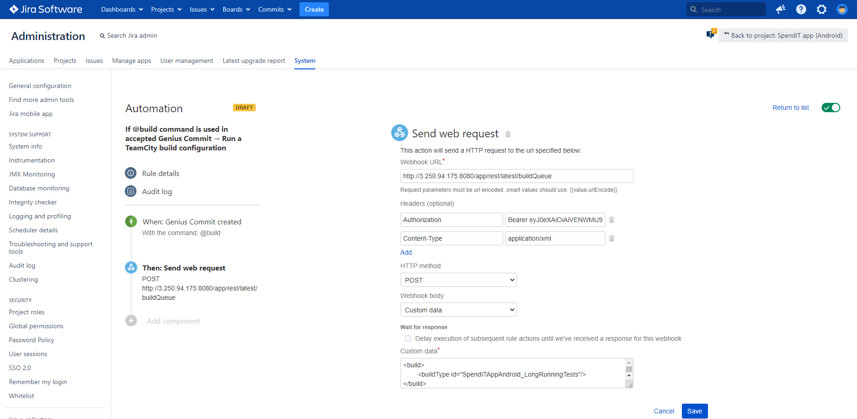Click the custom data scrollbar up arrow
Viewport: 857px width, 419px height.
[x=629, y=362]
